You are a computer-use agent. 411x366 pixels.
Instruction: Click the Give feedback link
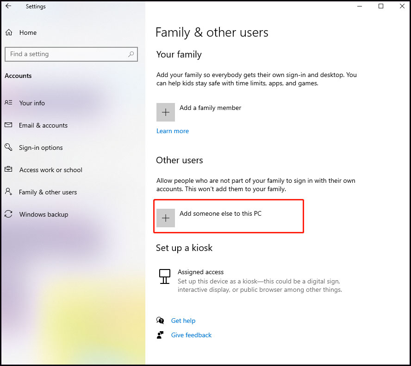pyautogui.click(x=191, y=335)
